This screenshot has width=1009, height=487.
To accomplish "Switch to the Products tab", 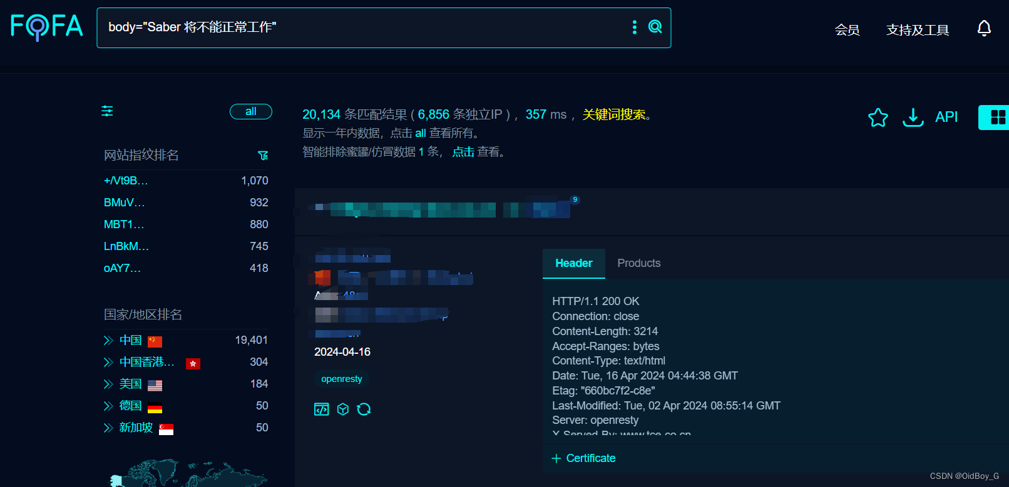I will pos(639,263).
